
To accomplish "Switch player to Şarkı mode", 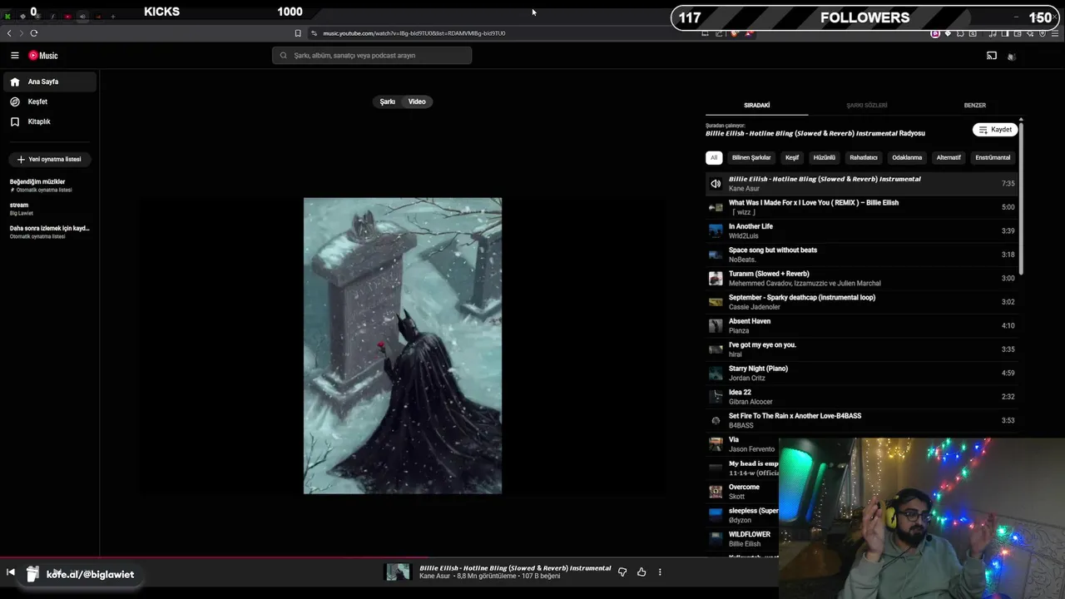I will point(388,101).
